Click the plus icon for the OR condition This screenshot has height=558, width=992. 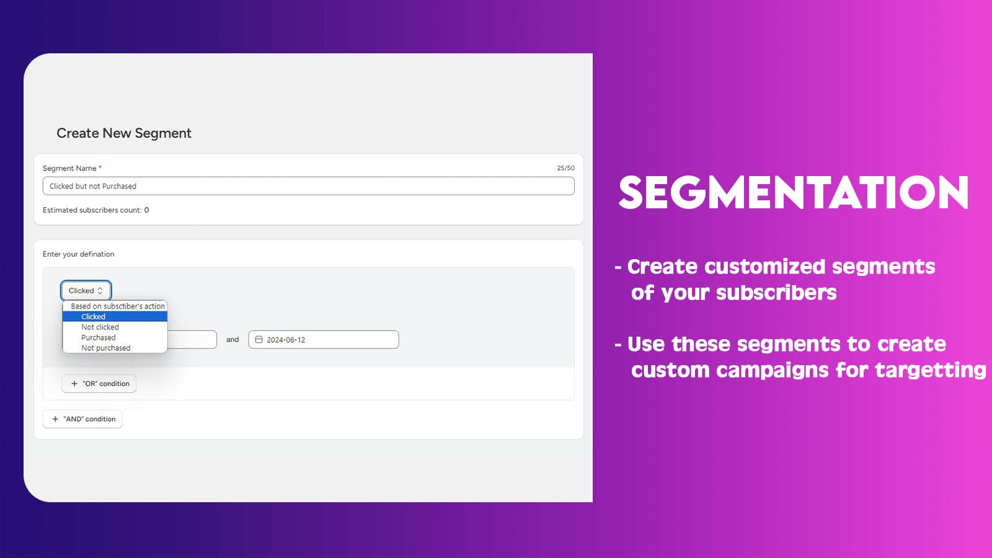coord(74,384)
